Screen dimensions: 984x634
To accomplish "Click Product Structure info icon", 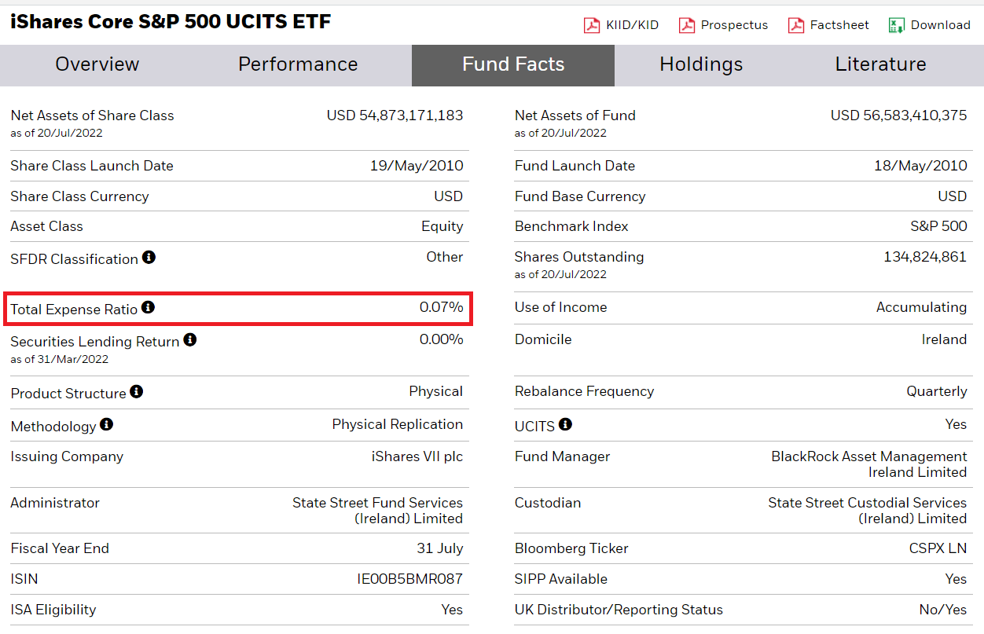I will click(137, 391).
